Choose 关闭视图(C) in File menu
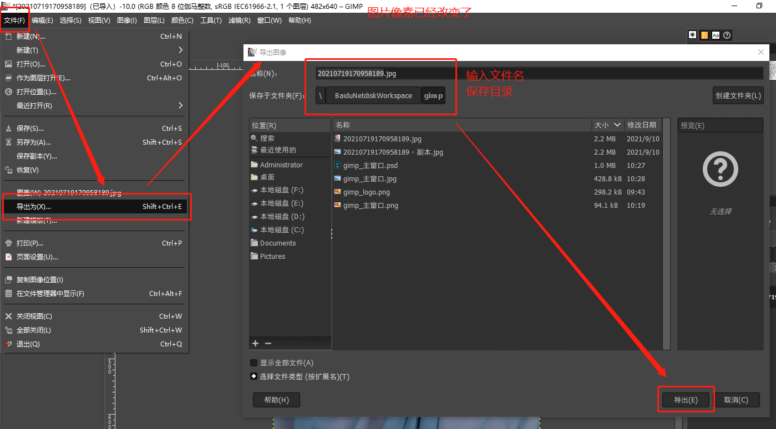The height and width of the screenshot is (429, 776). pyautogui.click(x=95, y=316)
